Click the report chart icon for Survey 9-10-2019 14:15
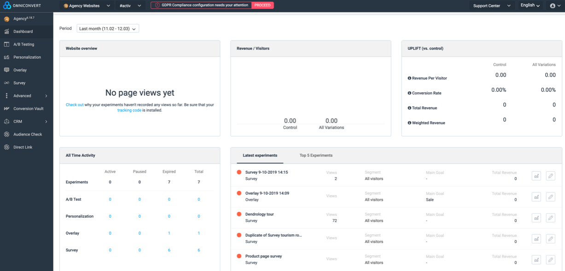Viewport: 565px width, 271px height. pyautogui.click(x=536, y=175)
